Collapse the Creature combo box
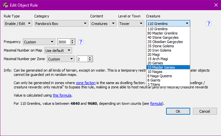 click(x=168, y=23)
